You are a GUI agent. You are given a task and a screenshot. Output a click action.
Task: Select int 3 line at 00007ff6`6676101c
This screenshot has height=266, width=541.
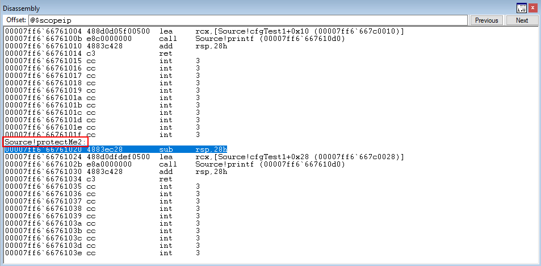click(x=103, y=113)
